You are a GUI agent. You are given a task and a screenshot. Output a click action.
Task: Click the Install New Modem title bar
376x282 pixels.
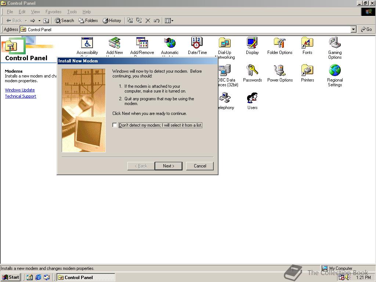[x=137, y=61]
